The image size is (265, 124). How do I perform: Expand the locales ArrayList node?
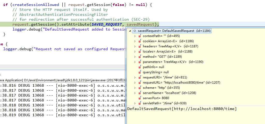point(135,52)
